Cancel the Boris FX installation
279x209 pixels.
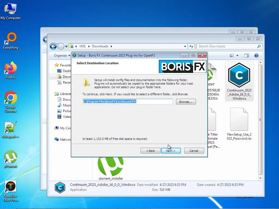point(194,151)
